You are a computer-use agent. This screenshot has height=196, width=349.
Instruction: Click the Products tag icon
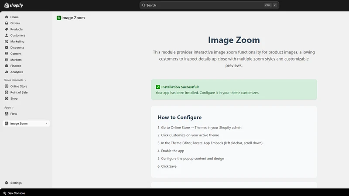tap(7, 29)
